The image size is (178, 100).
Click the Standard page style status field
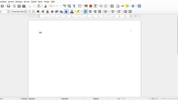pos(65,99)
